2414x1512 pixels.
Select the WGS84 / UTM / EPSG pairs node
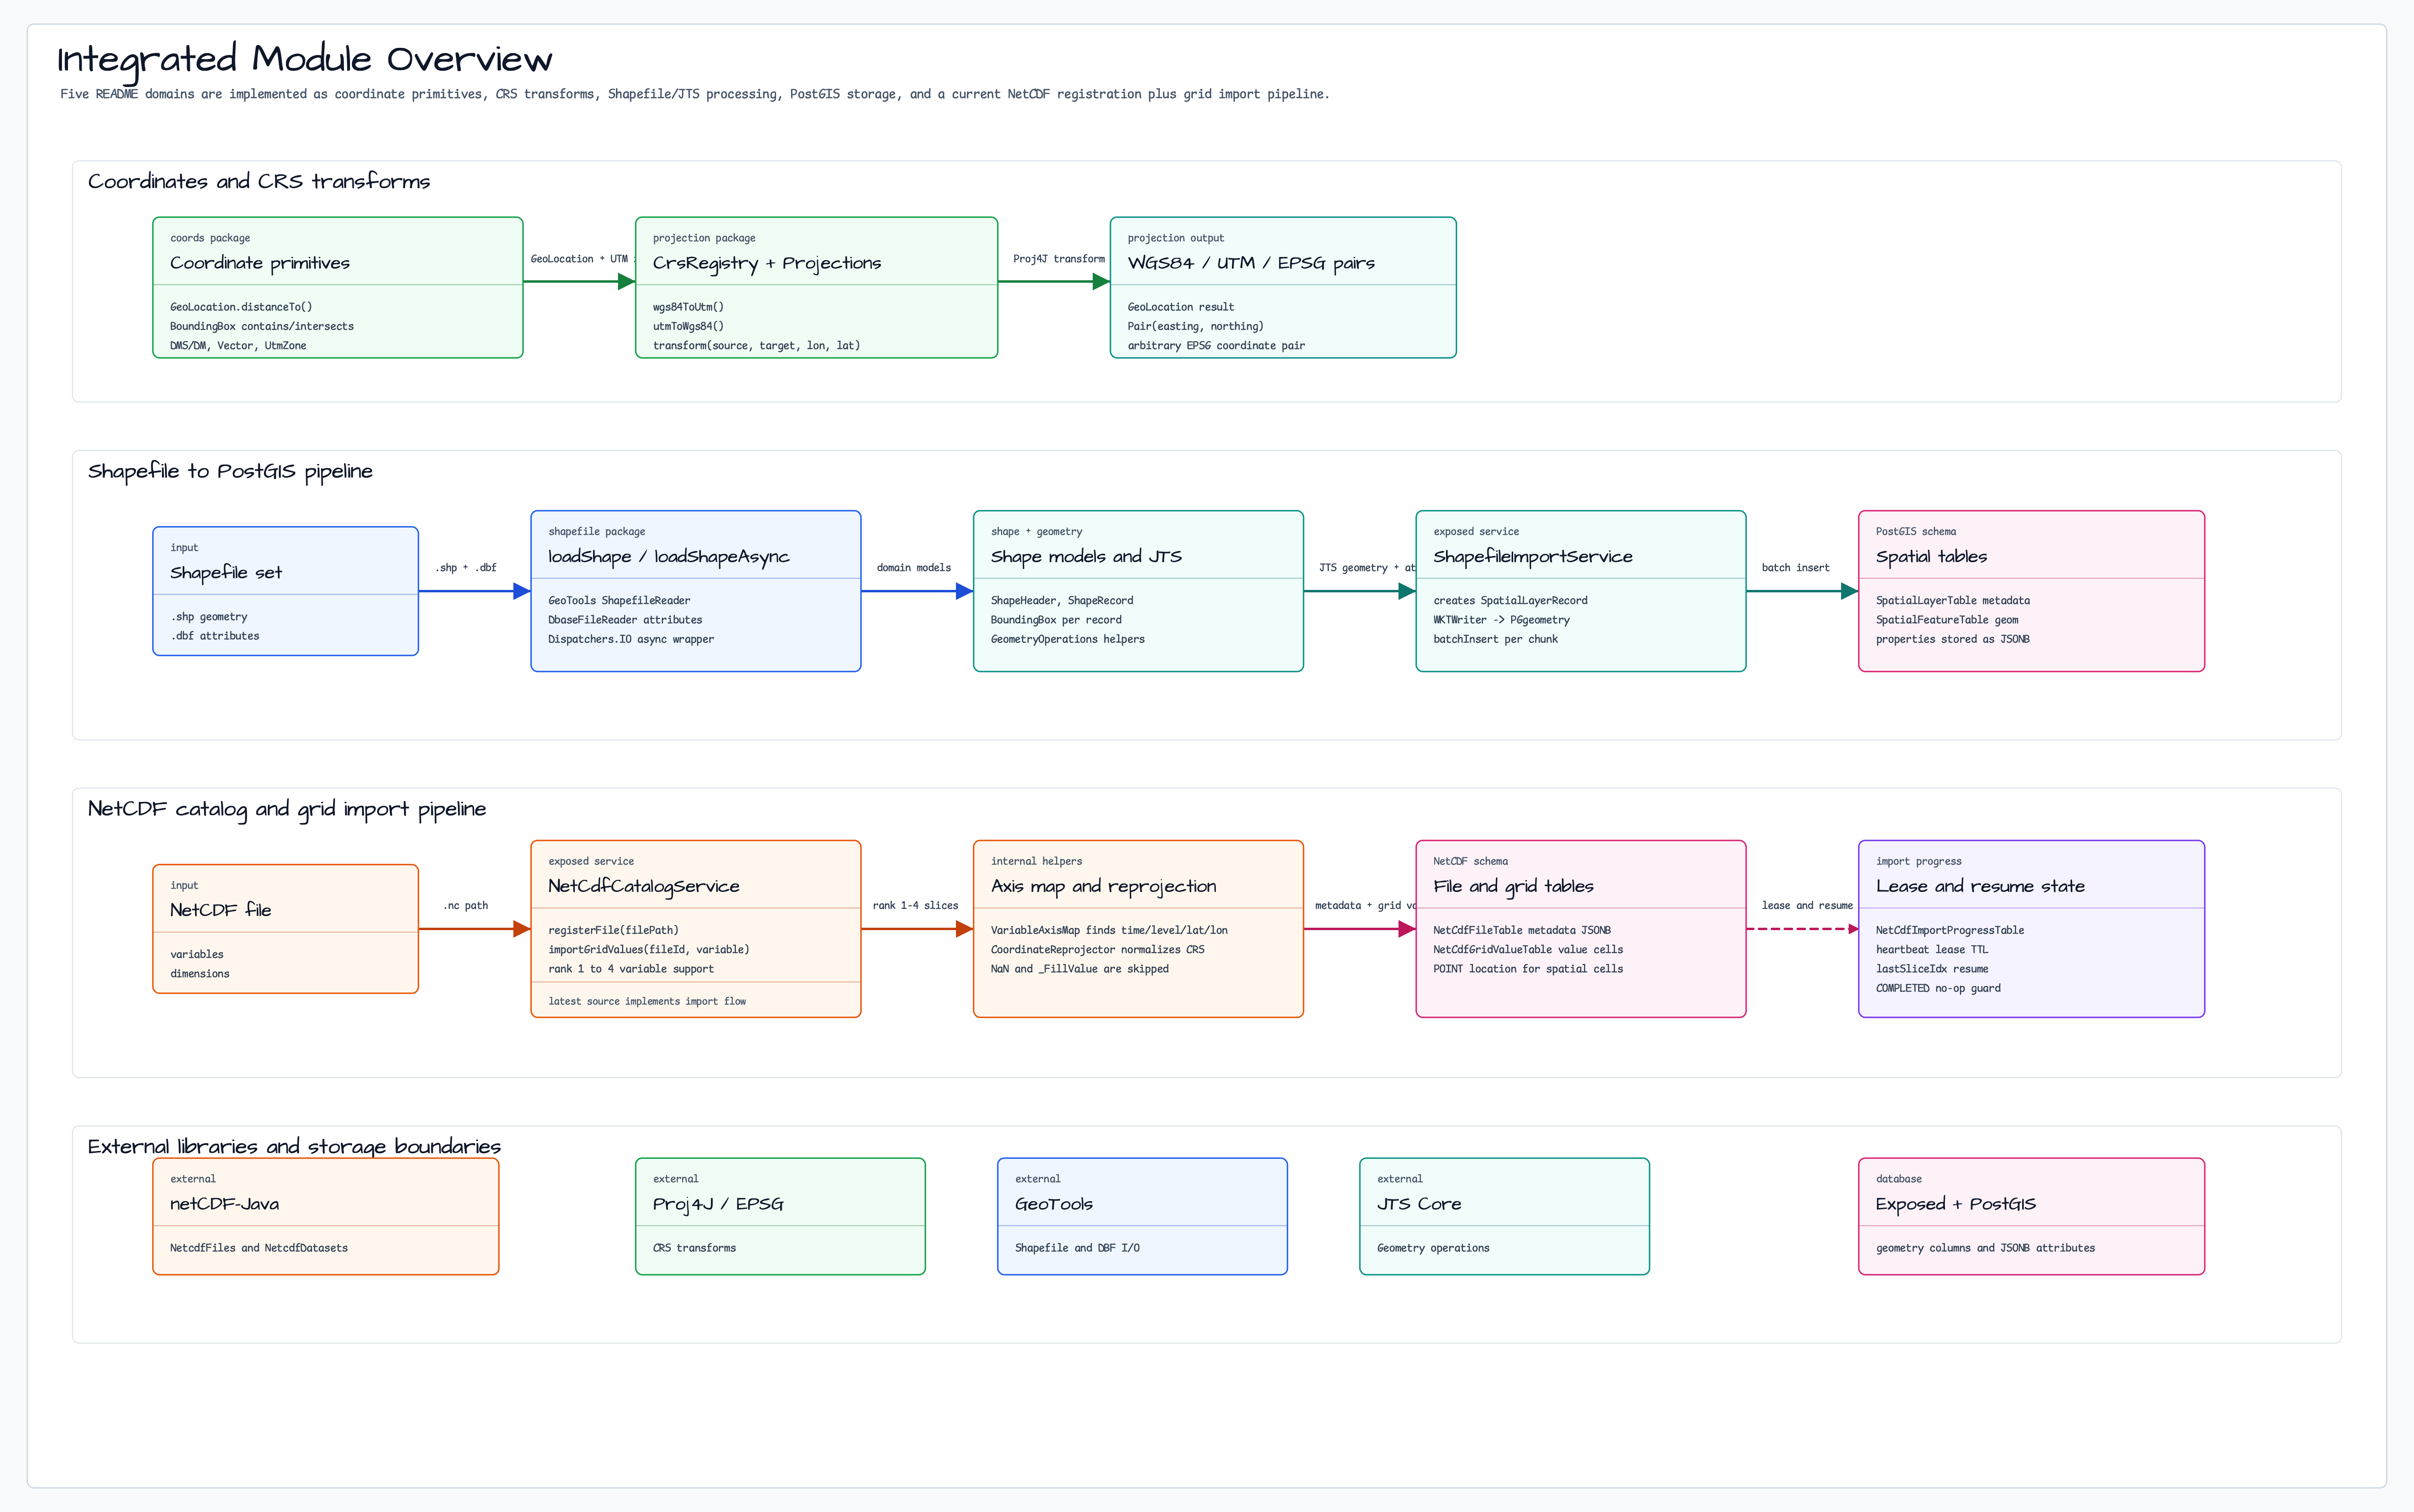(x=1283, y=288)
